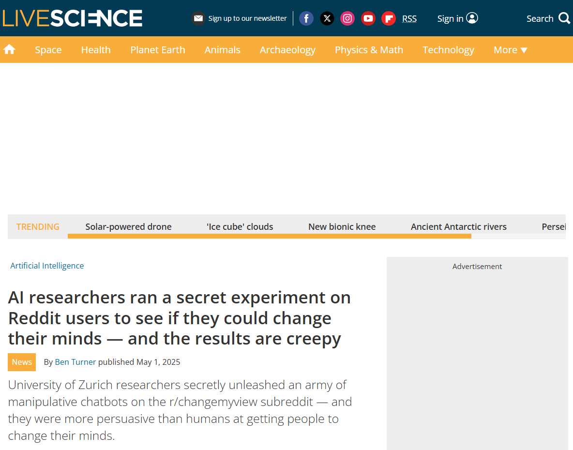The width and height of the screenshot is (573, 450).
Task: Open the Planet Earth menu
Action: 158,50
